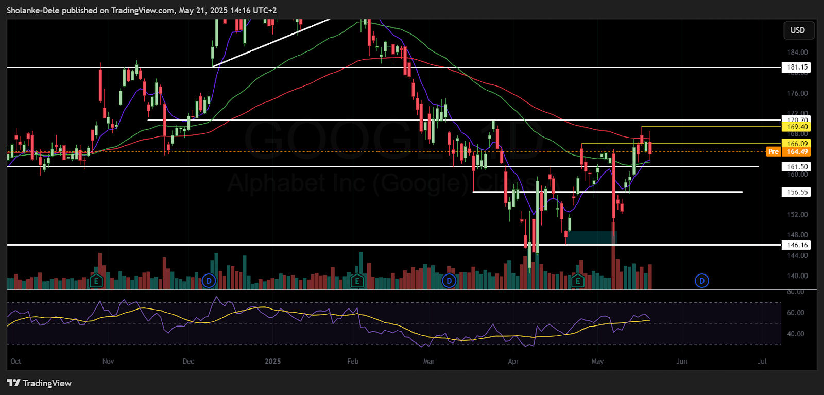
Task: Click the Mar label on time axis
Action: 429,362
